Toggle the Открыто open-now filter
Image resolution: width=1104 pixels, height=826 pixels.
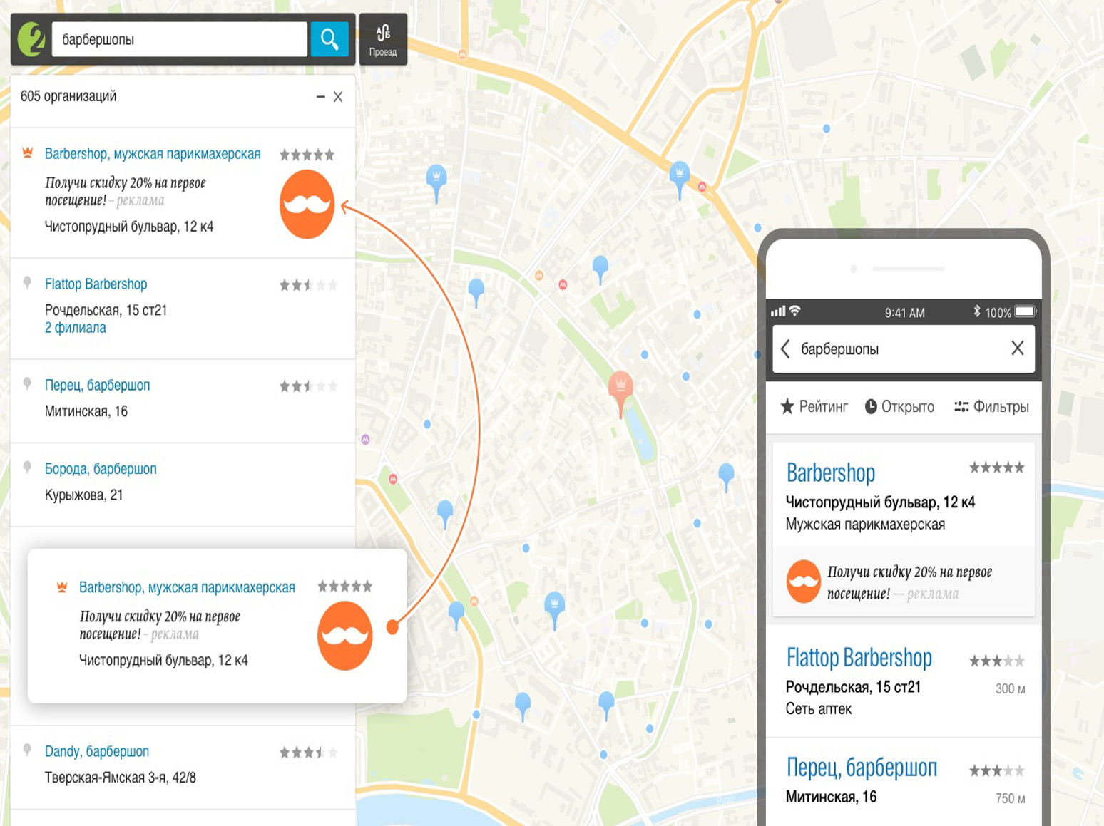coord(899,406)
